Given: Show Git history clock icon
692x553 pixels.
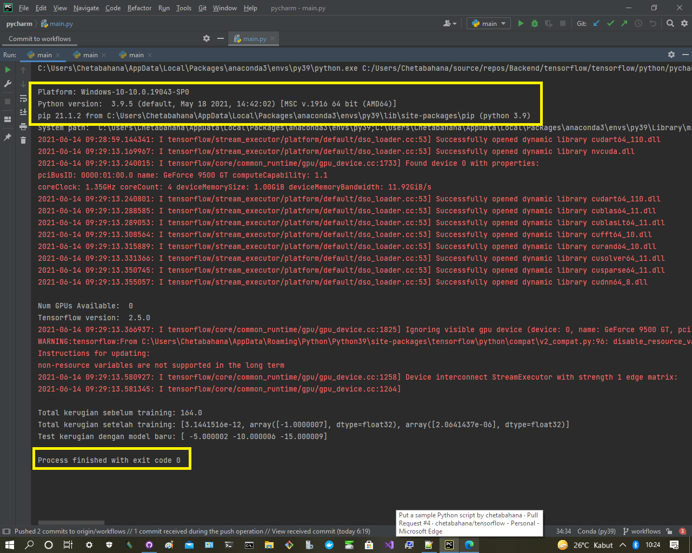Looking at the screenshot, I should [638, 23].
